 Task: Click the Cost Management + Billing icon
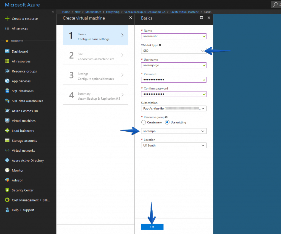coord(7,200)
